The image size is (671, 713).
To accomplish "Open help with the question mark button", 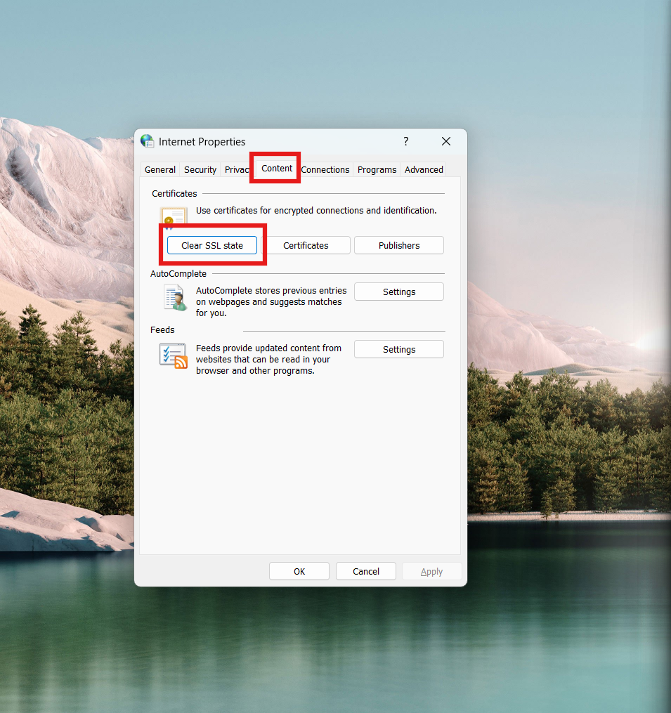I will pyautogui.click(x=406, y=141).
